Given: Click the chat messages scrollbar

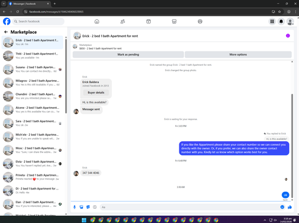Looking at the screenshot, I should 292,145.
